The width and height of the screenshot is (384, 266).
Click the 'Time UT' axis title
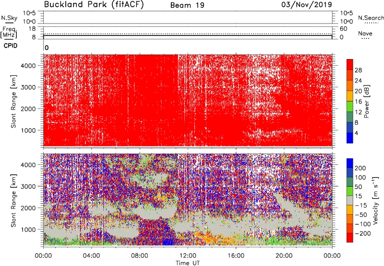[x=188, y=263]
